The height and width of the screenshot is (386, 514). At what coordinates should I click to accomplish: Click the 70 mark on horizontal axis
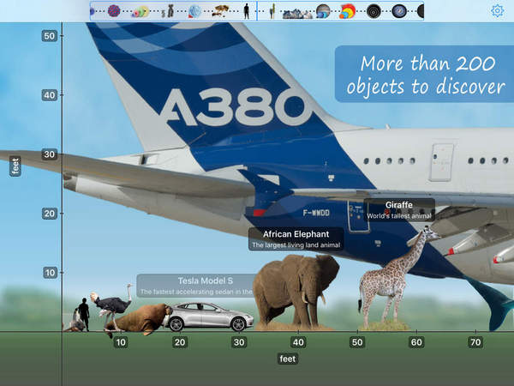tap(475, 342)
